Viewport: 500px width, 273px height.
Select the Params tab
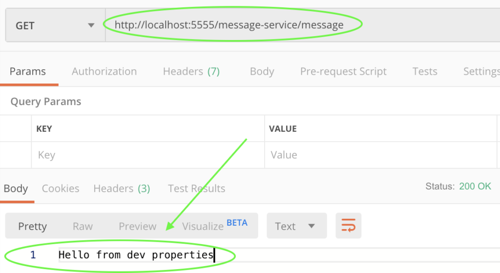28,71
